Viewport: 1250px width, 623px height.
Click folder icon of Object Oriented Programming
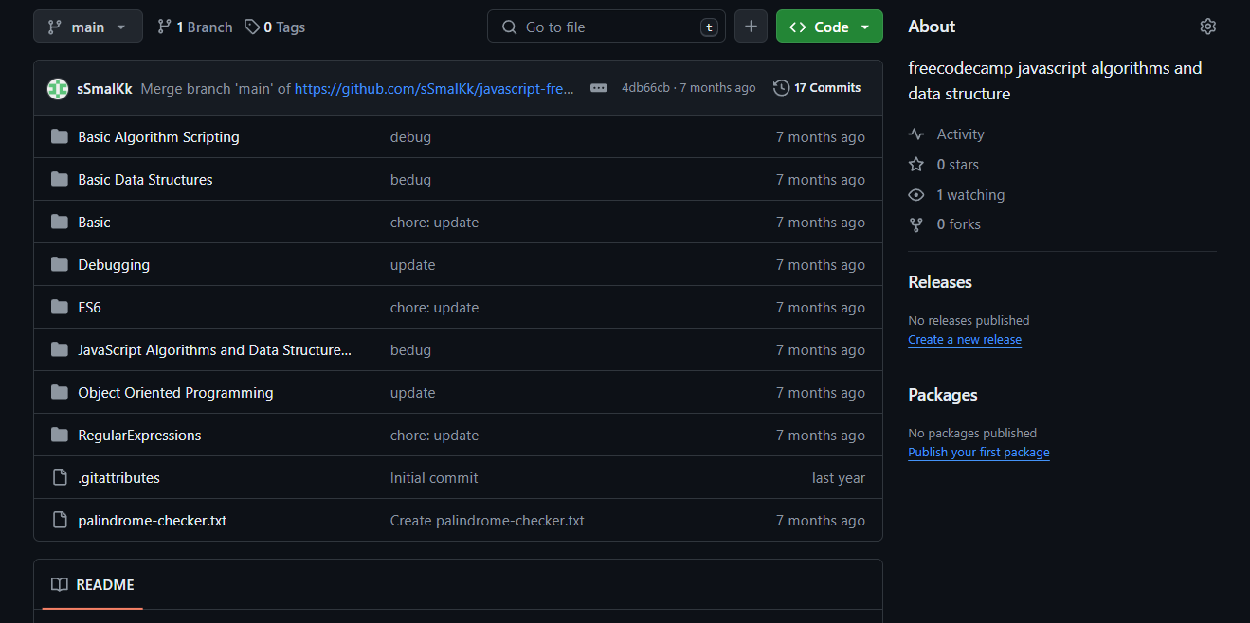pos(60,392)
